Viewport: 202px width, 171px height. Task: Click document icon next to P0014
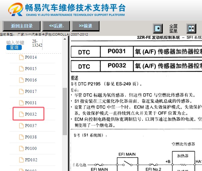[21, 57]
